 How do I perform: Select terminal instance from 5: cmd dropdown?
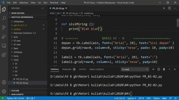135,69
